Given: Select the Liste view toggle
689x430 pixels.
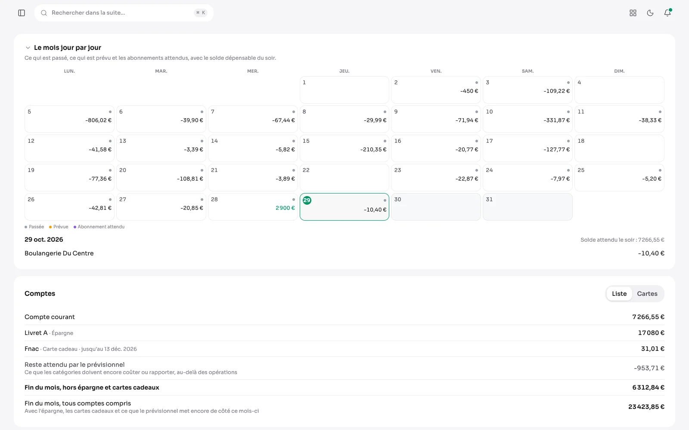Looking at the screenshot, I should (x=619, y=294).
